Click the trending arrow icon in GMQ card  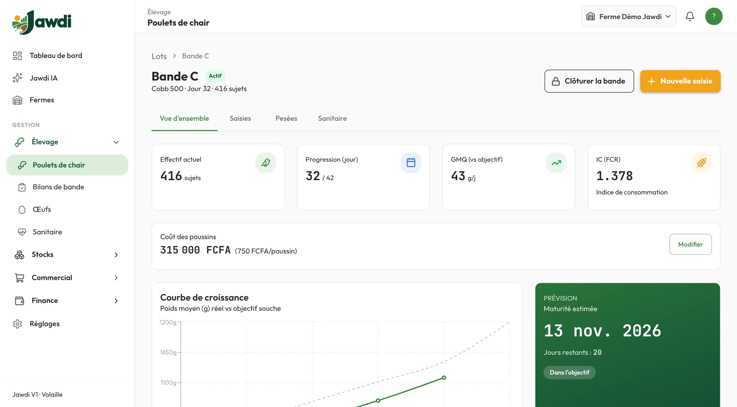(556, 163)
